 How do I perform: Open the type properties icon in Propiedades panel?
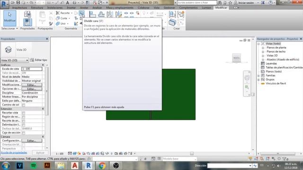pyautogui.click(x=27, y=14)
